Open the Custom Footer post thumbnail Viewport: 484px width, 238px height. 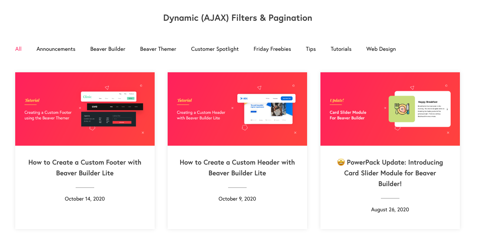click(x=85, y=109)
